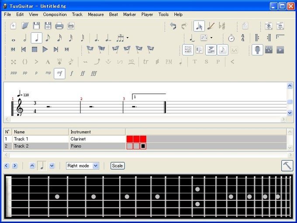Go to the first marker
The image size is (297, 223).
(116, 49)
